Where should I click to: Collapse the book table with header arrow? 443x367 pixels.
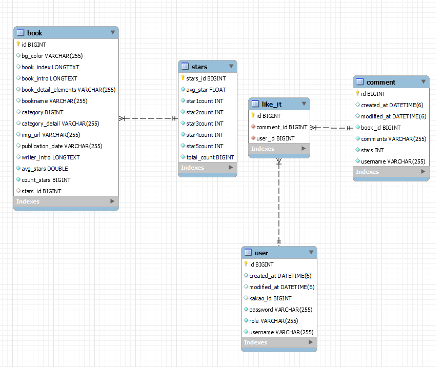pos(113,32)
